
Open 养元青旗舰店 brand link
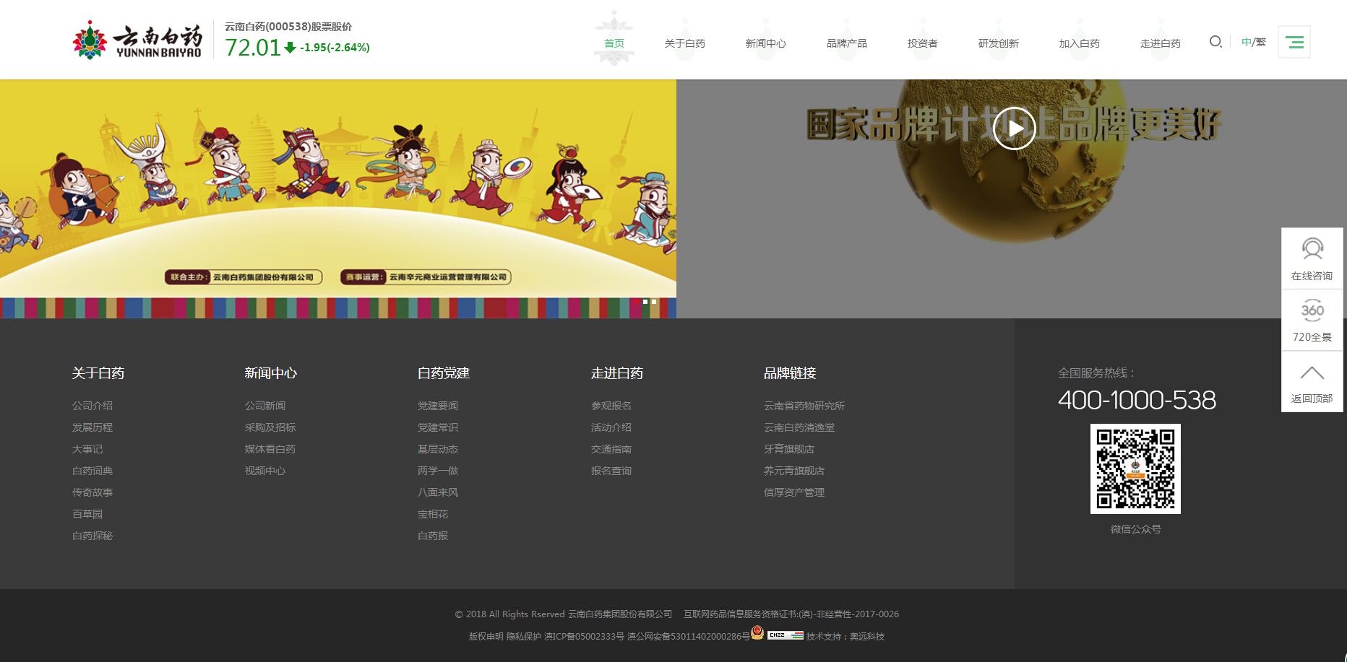794,471
